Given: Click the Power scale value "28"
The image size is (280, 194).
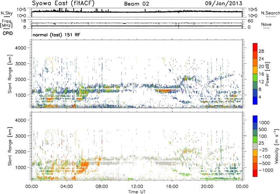Looking at the screenshot, I should [x=261, y=51].
